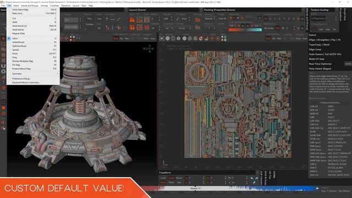
Task: Expand the Symmetry submenu
Action: (x=33, y=74)
